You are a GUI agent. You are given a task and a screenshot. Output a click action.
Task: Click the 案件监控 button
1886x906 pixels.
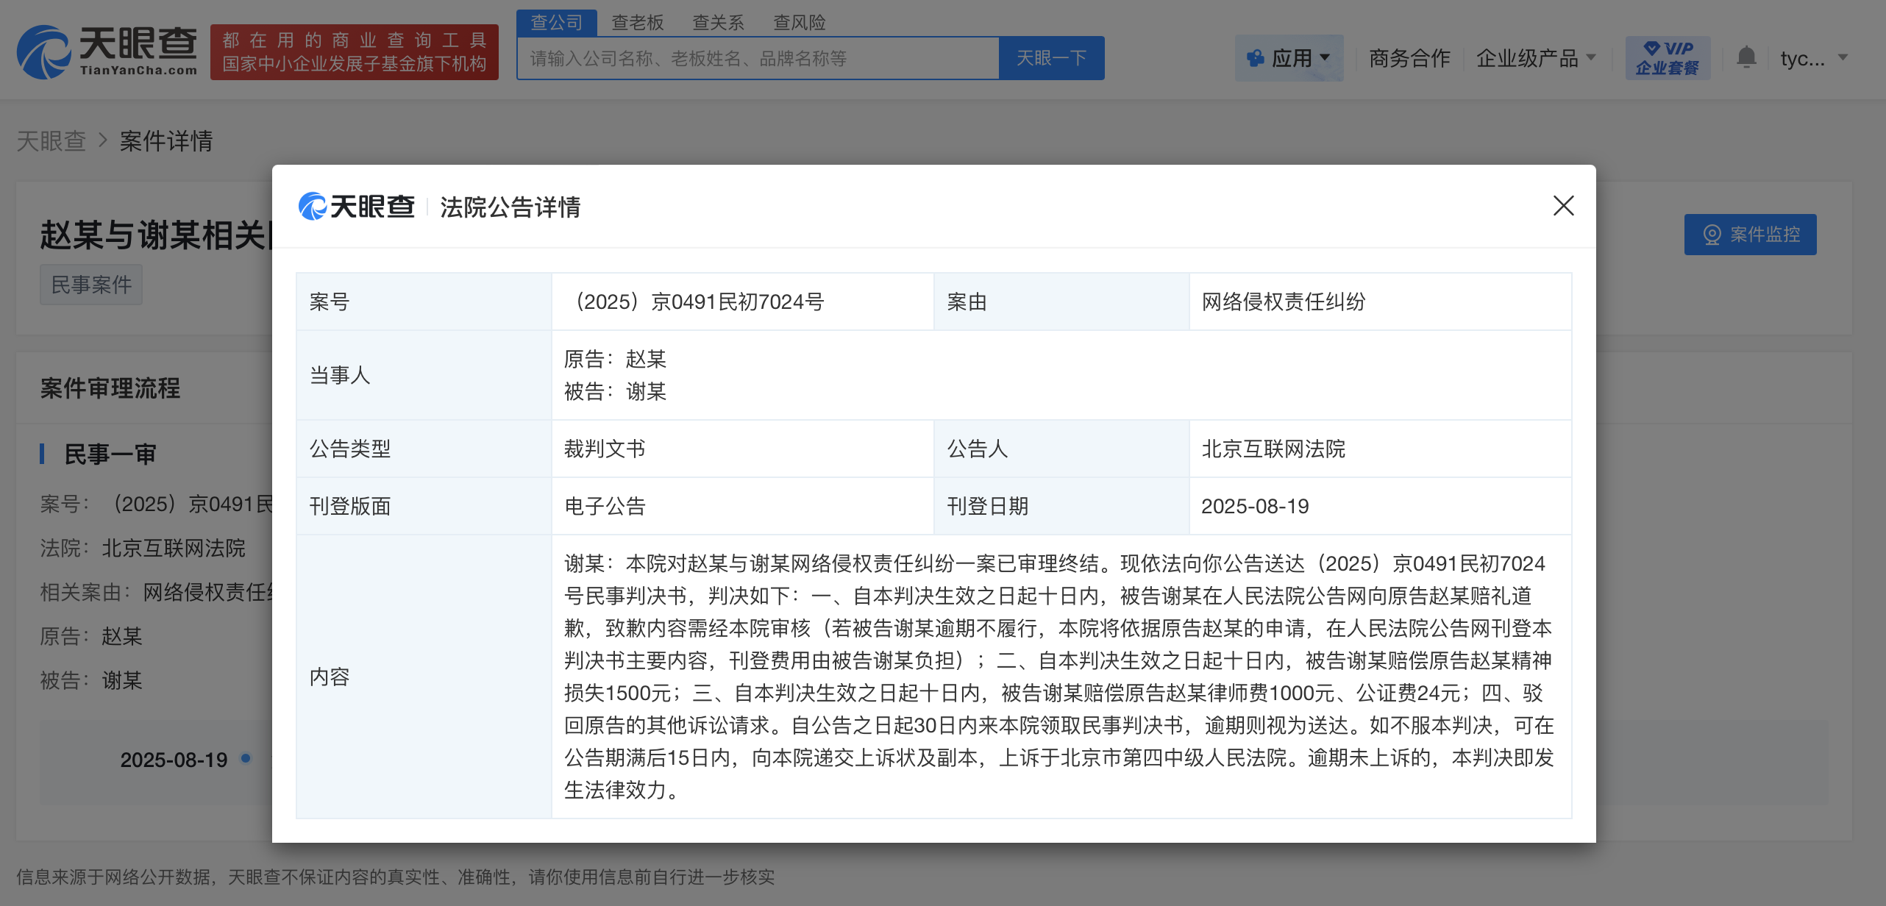pos(1750,235)
